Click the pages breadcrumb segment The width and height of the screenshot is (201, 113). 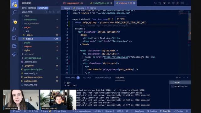pyautogui.click(x=67, y=8)
